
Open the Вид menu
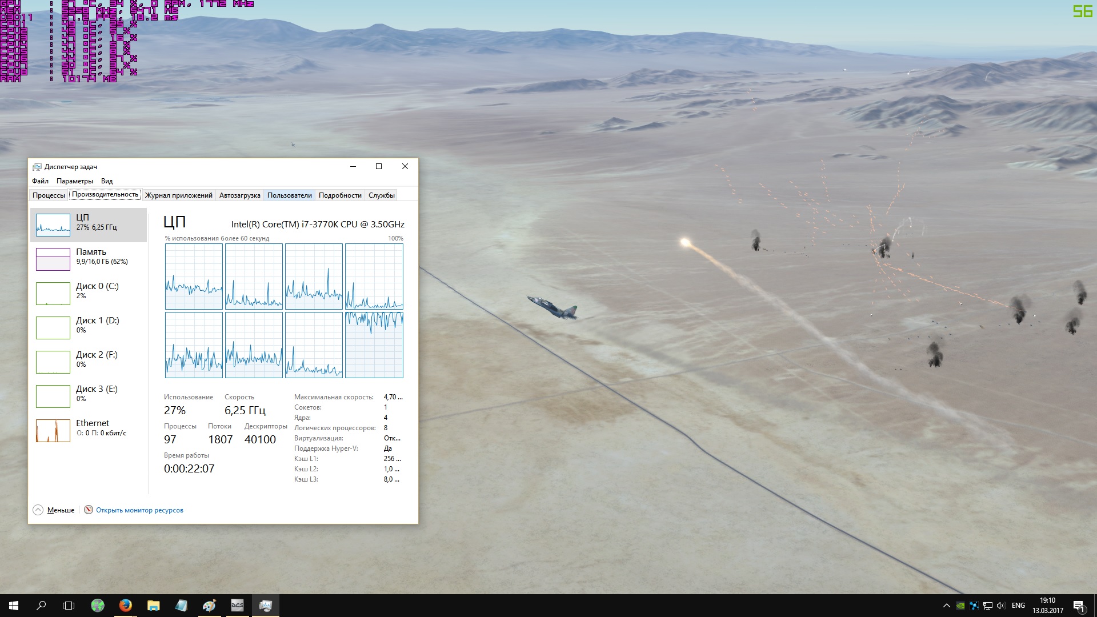point(107,181)
